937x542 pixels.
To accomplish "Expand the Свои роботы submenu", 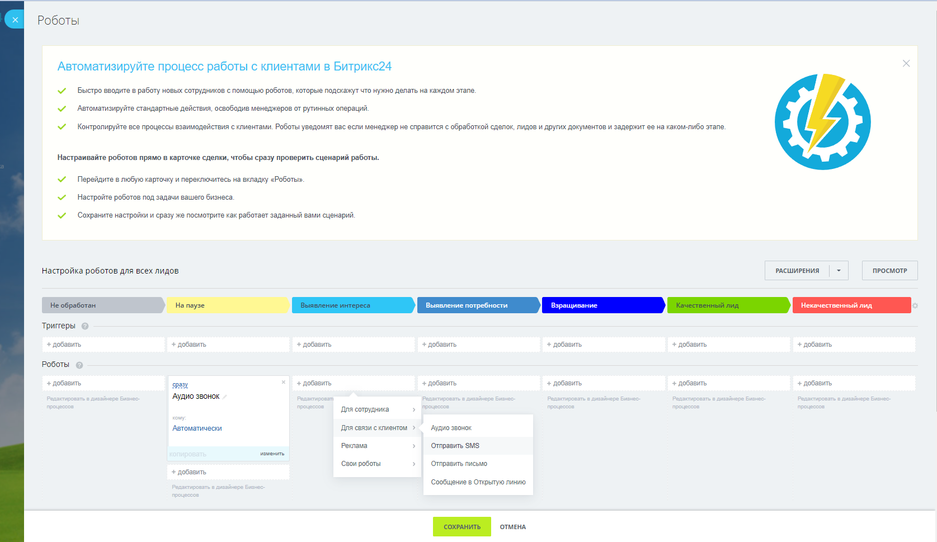I will coord(377,464).
